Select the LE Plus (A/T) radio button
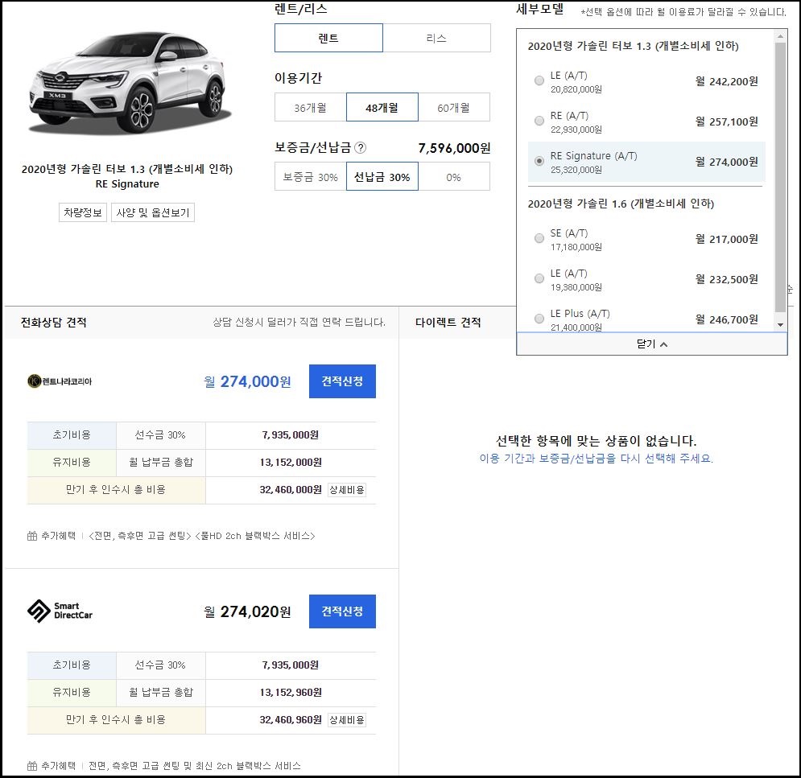Viewport: 801px width, 778px height. 539,319
